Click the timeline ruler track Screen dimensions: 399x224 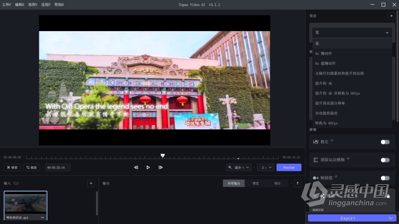click(152, 158)
